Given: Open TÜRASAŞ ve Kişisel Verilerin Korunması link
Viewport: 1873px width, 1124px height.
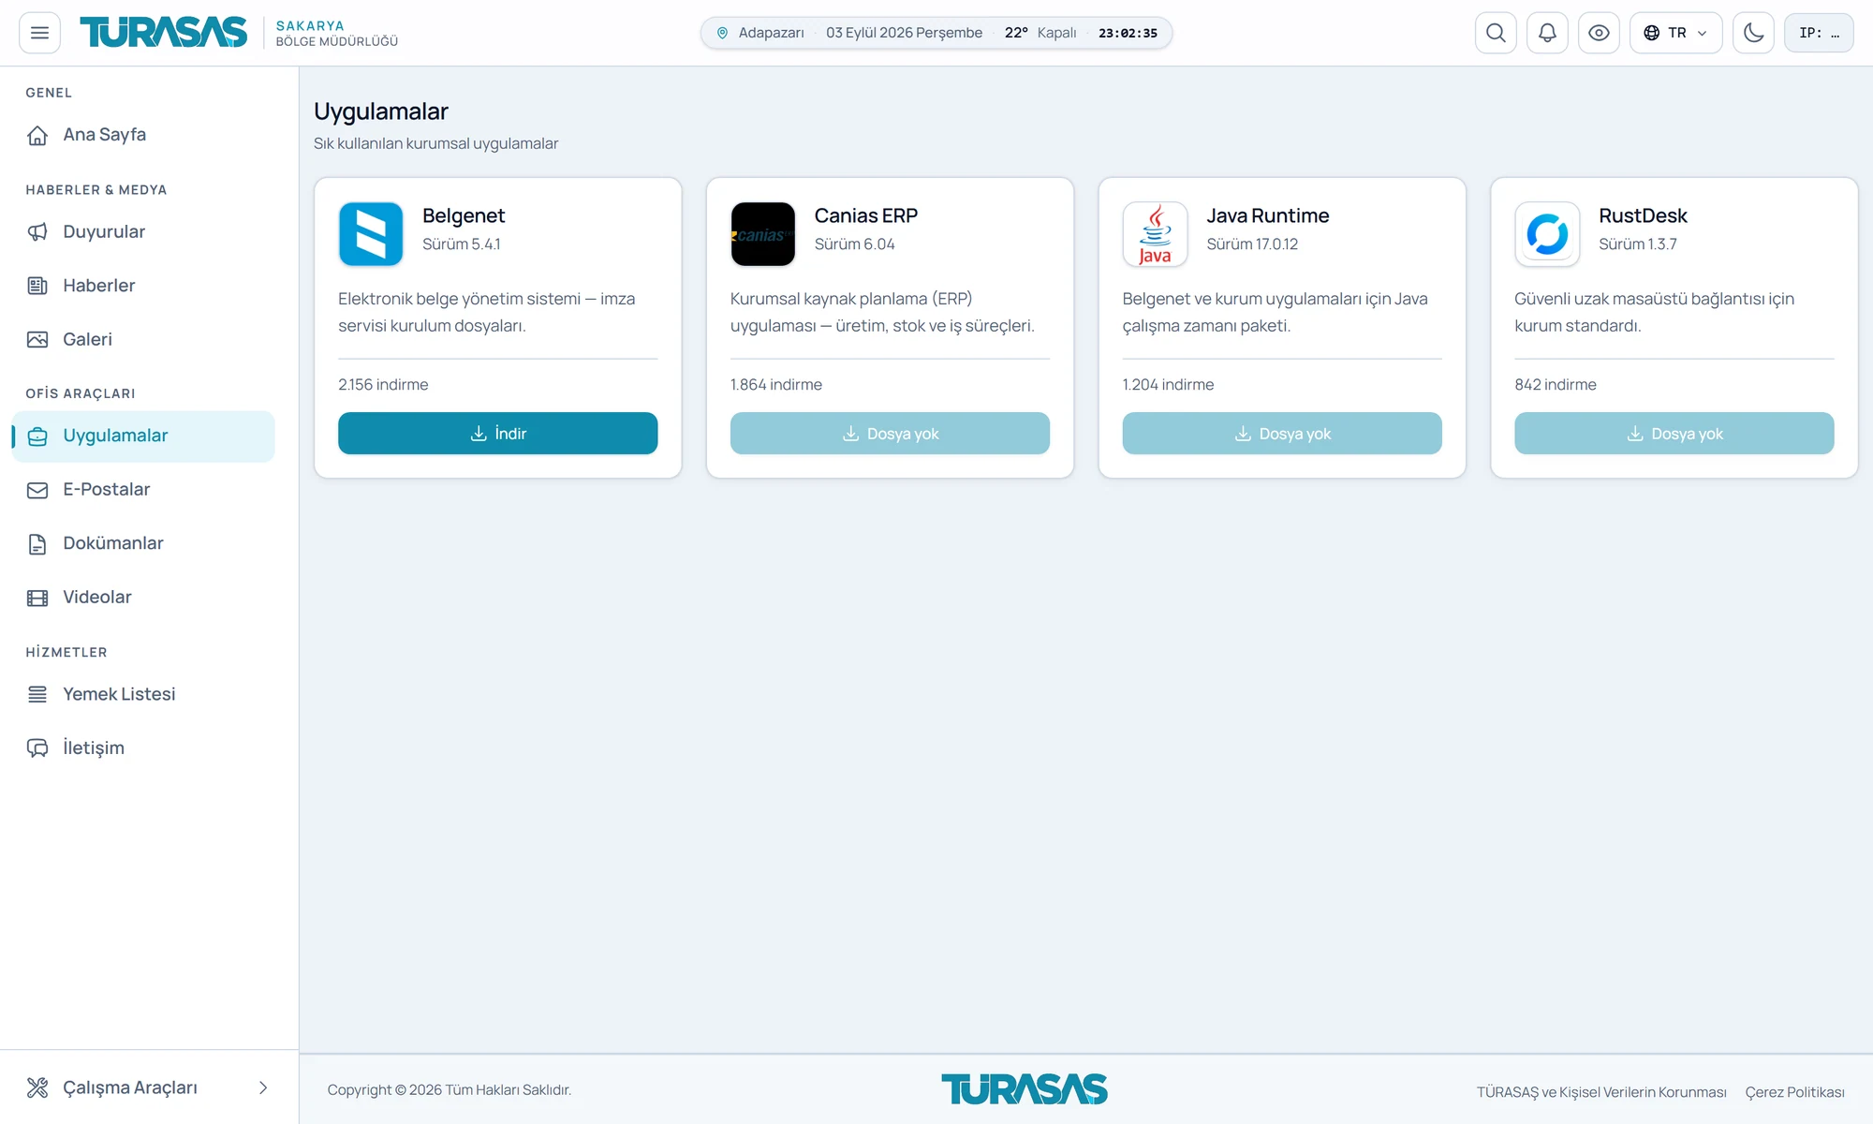Looking at the screenshot, I should tap(1601, 1092).
